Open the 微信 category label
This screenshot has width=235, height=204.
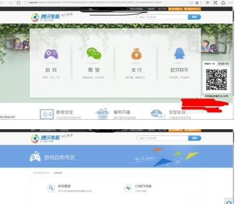coord(94,70)
